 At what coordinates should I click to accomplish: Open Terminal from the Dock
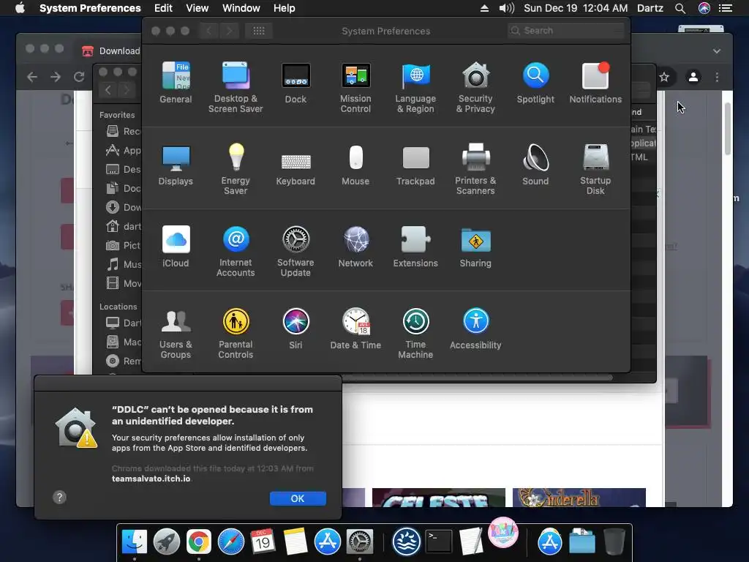tap(439, 542)
